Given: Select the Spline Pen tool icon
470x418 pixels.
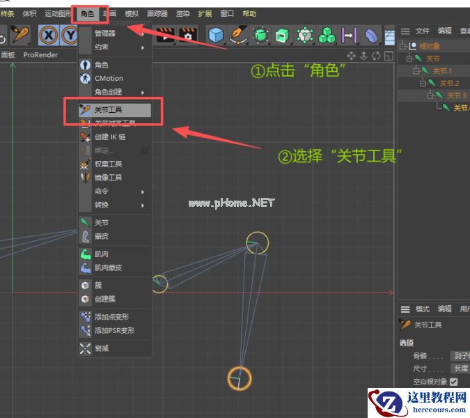Looking at the screenshot, I should click(239, 35).
